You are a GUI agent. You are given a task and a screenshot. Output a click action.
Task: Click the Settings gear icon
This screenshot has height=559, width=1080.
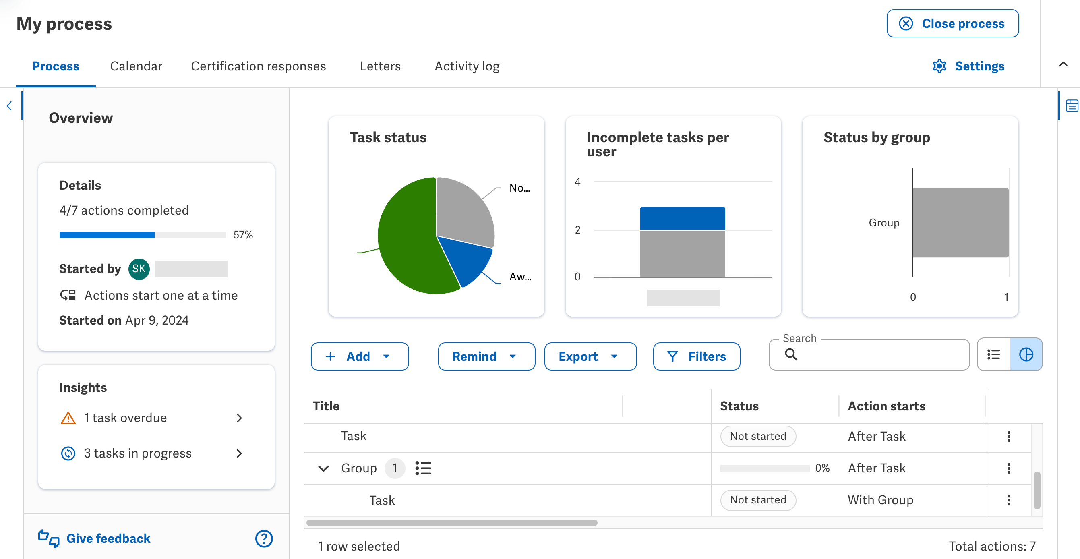click(939, 66)
